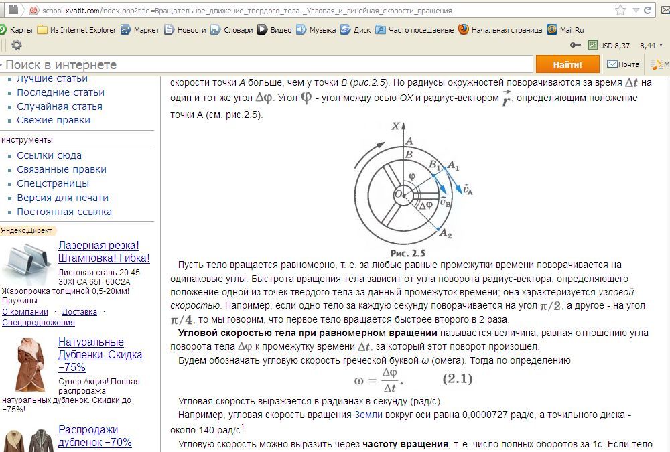The image size is (670, 452).
Task: Open the Диск bookmark
Action: point(356,30)
